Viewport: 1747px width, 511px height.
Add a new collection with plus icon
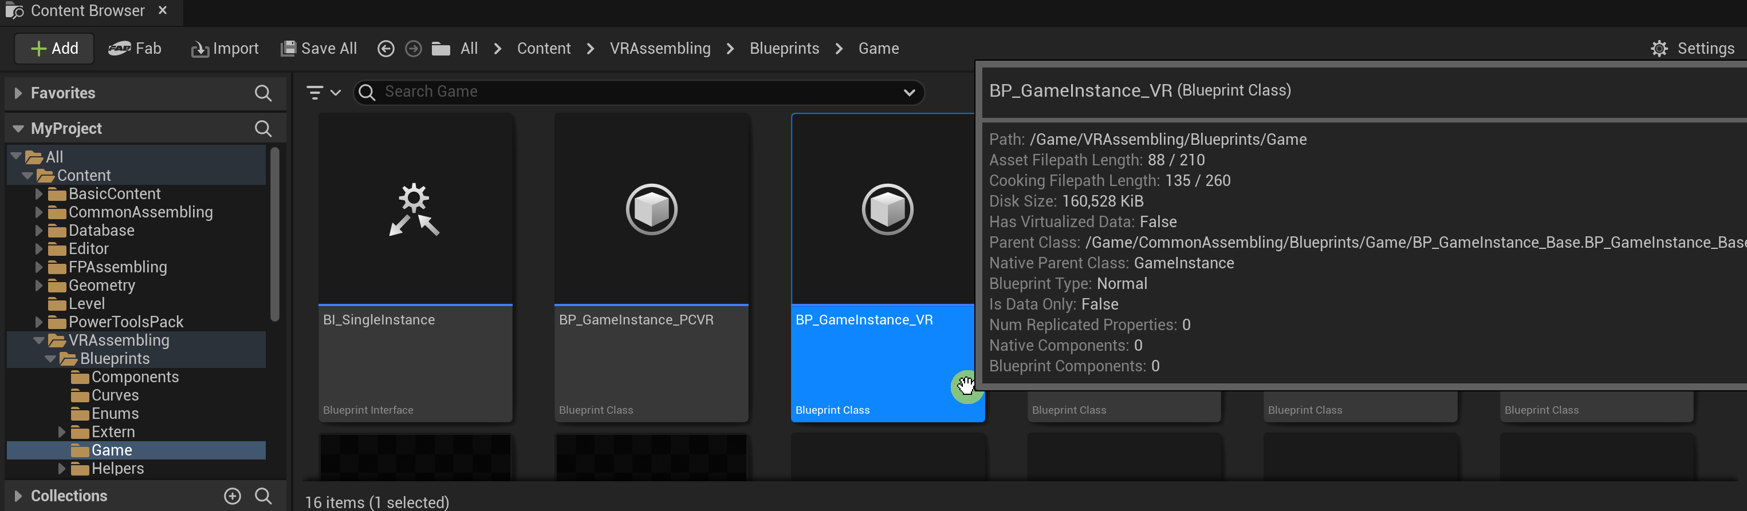[x=233, y=496]
